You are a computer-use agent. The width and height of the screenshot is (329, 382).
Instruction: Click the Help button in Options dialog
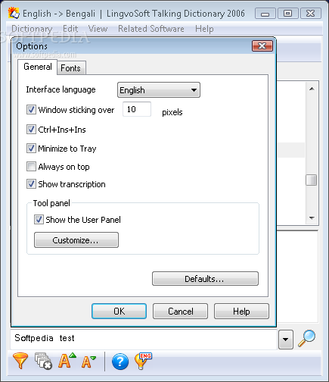[241, 312]
